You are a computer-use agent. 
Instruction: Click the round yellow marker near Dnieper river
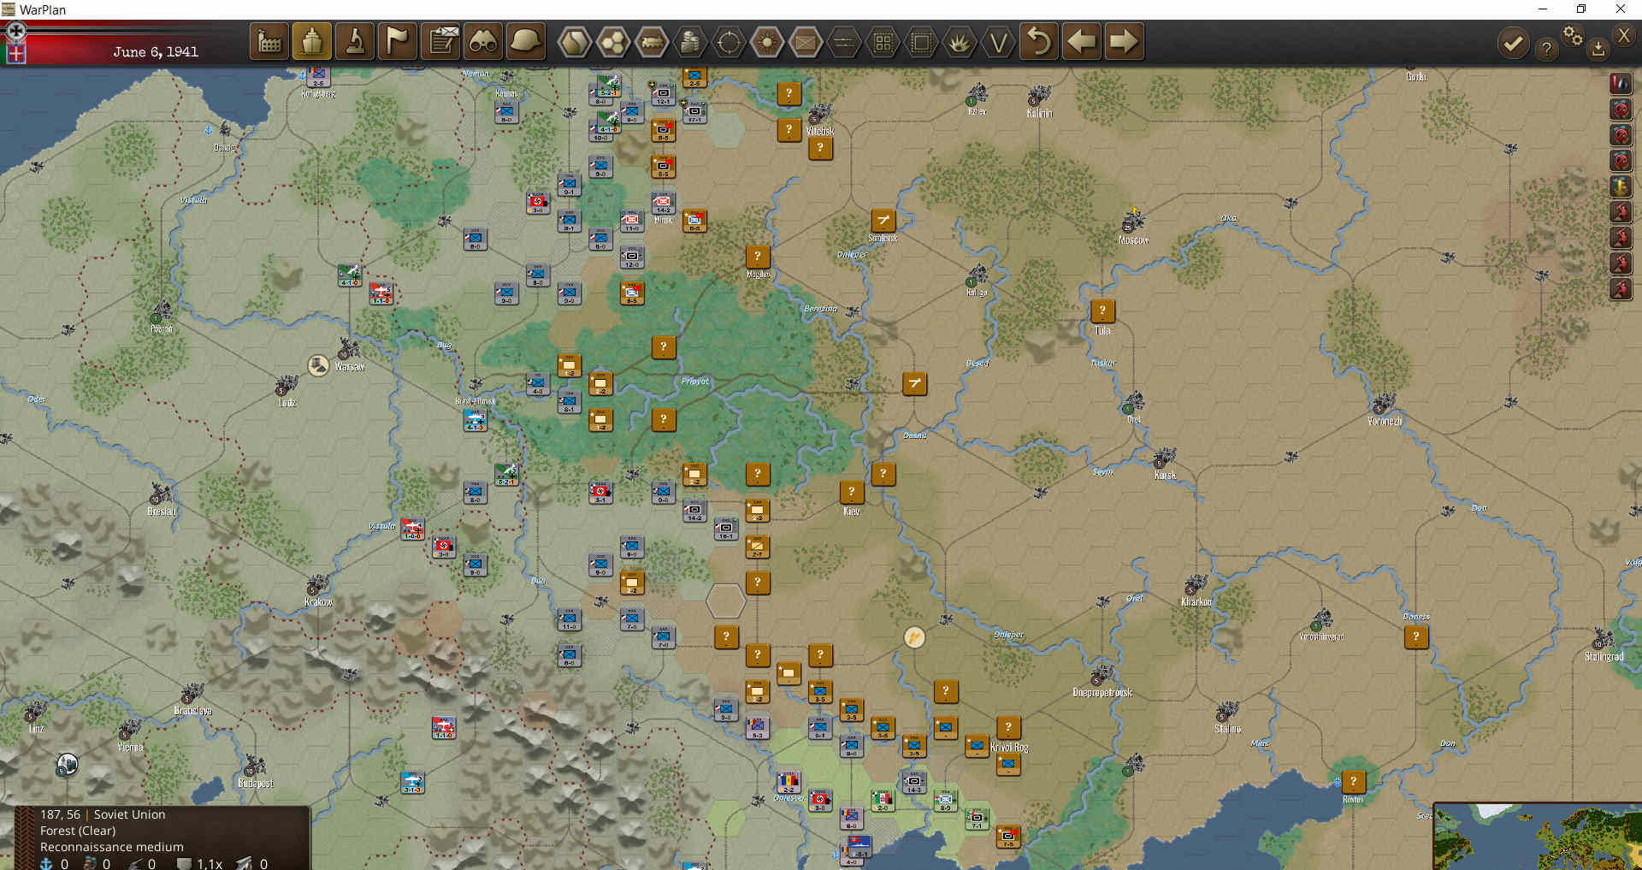click(914, 637)
